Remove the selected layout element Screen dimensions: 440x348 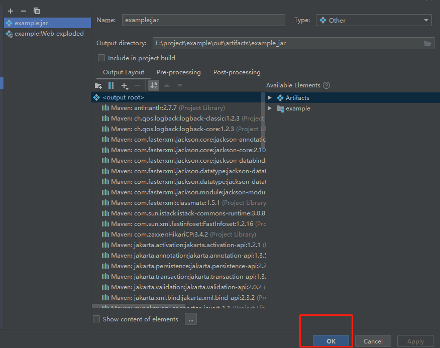coord(137,85)
